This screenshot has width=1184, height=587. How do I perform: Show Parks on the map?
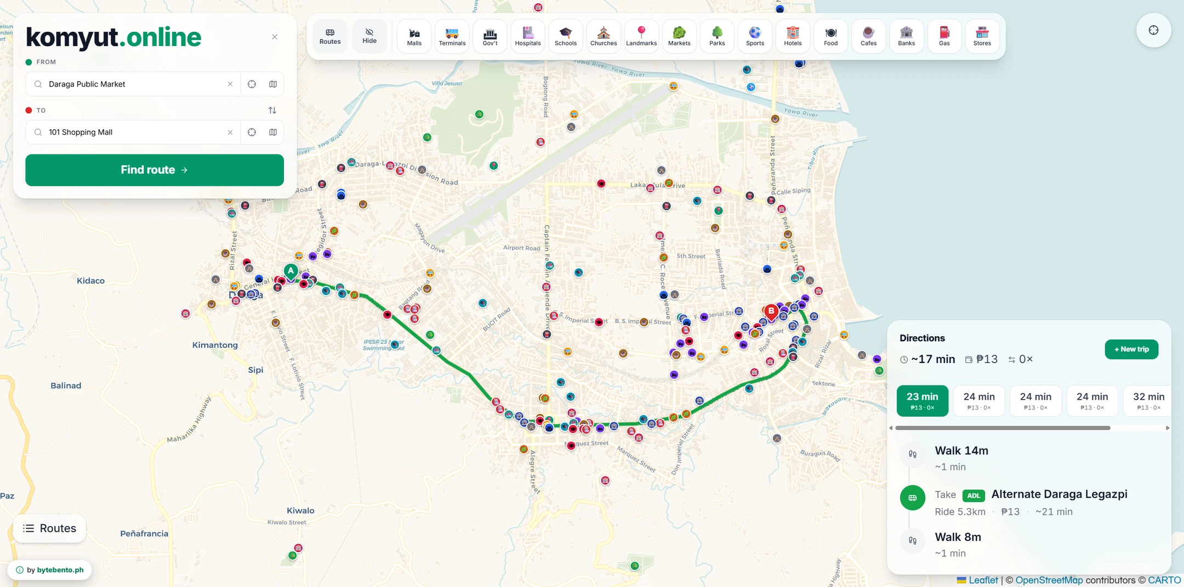click(x=717, y=36)
